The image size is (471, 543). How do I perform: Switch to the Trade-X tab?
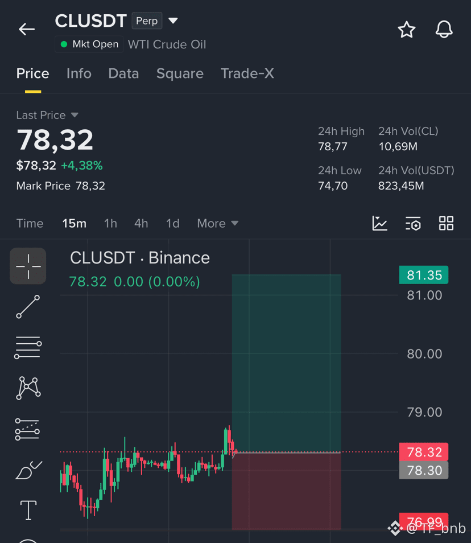pyautogui.click(x=247, y=74)
